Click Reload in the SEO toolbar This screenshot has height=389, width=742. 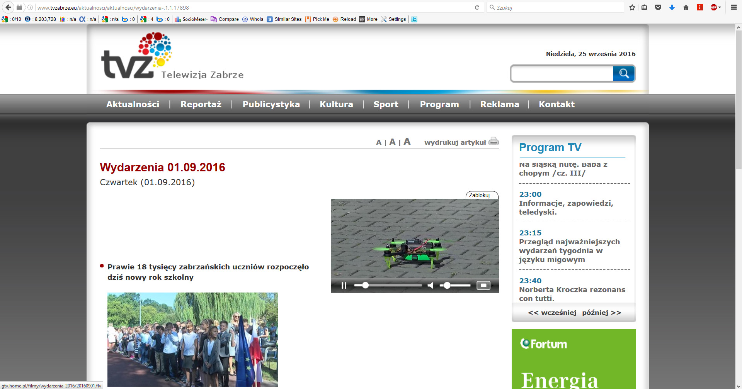(344, 19)
